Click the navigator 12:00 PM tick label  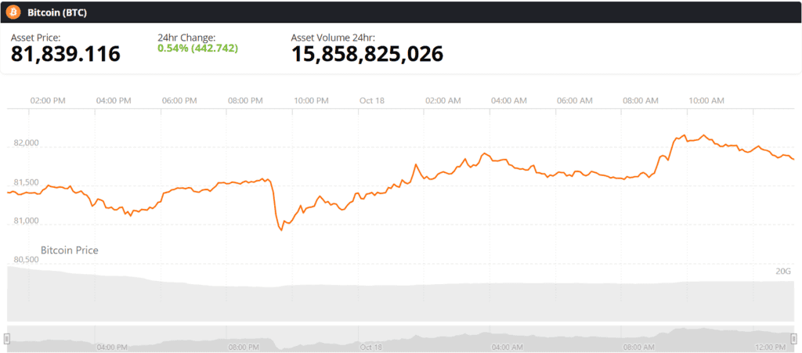770,347
